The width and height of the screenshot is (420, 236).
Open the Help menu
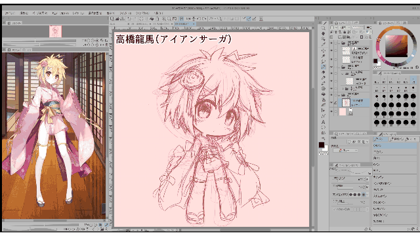(x=158, y=13)
